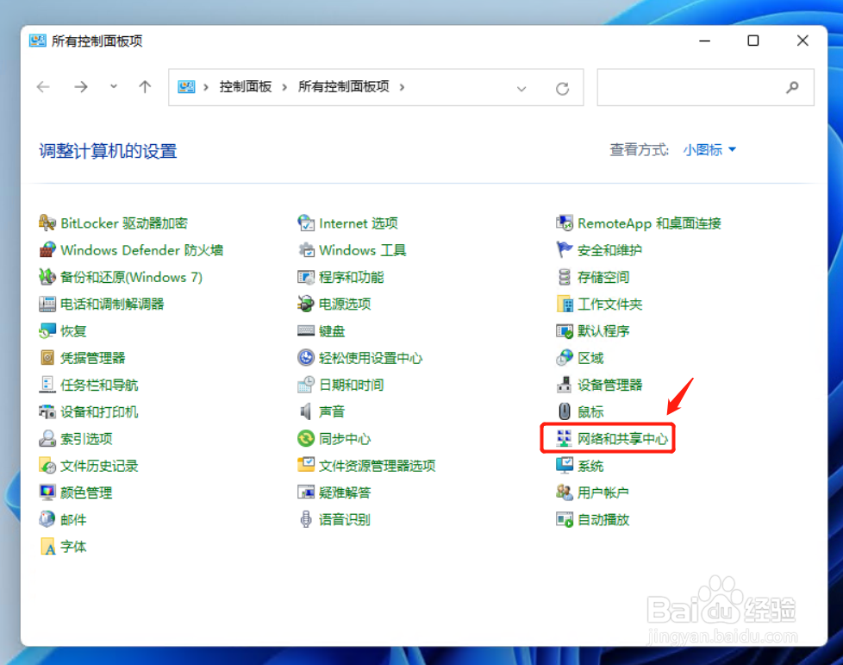Open 程序和功能 icon
The width and height of the screenshot is (843, 665).
[x=306, y=277]
